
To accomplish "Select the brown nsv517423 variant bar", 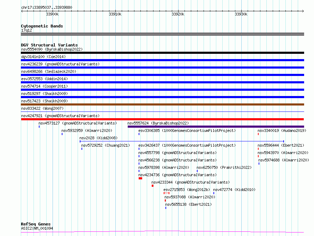I will 162,104.
